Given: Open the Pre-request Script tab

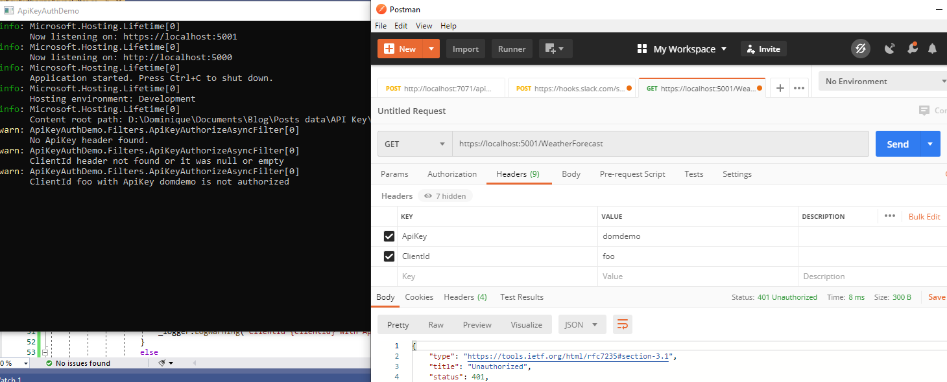Looking at the screenshot, I should click(x=632, y=174).
